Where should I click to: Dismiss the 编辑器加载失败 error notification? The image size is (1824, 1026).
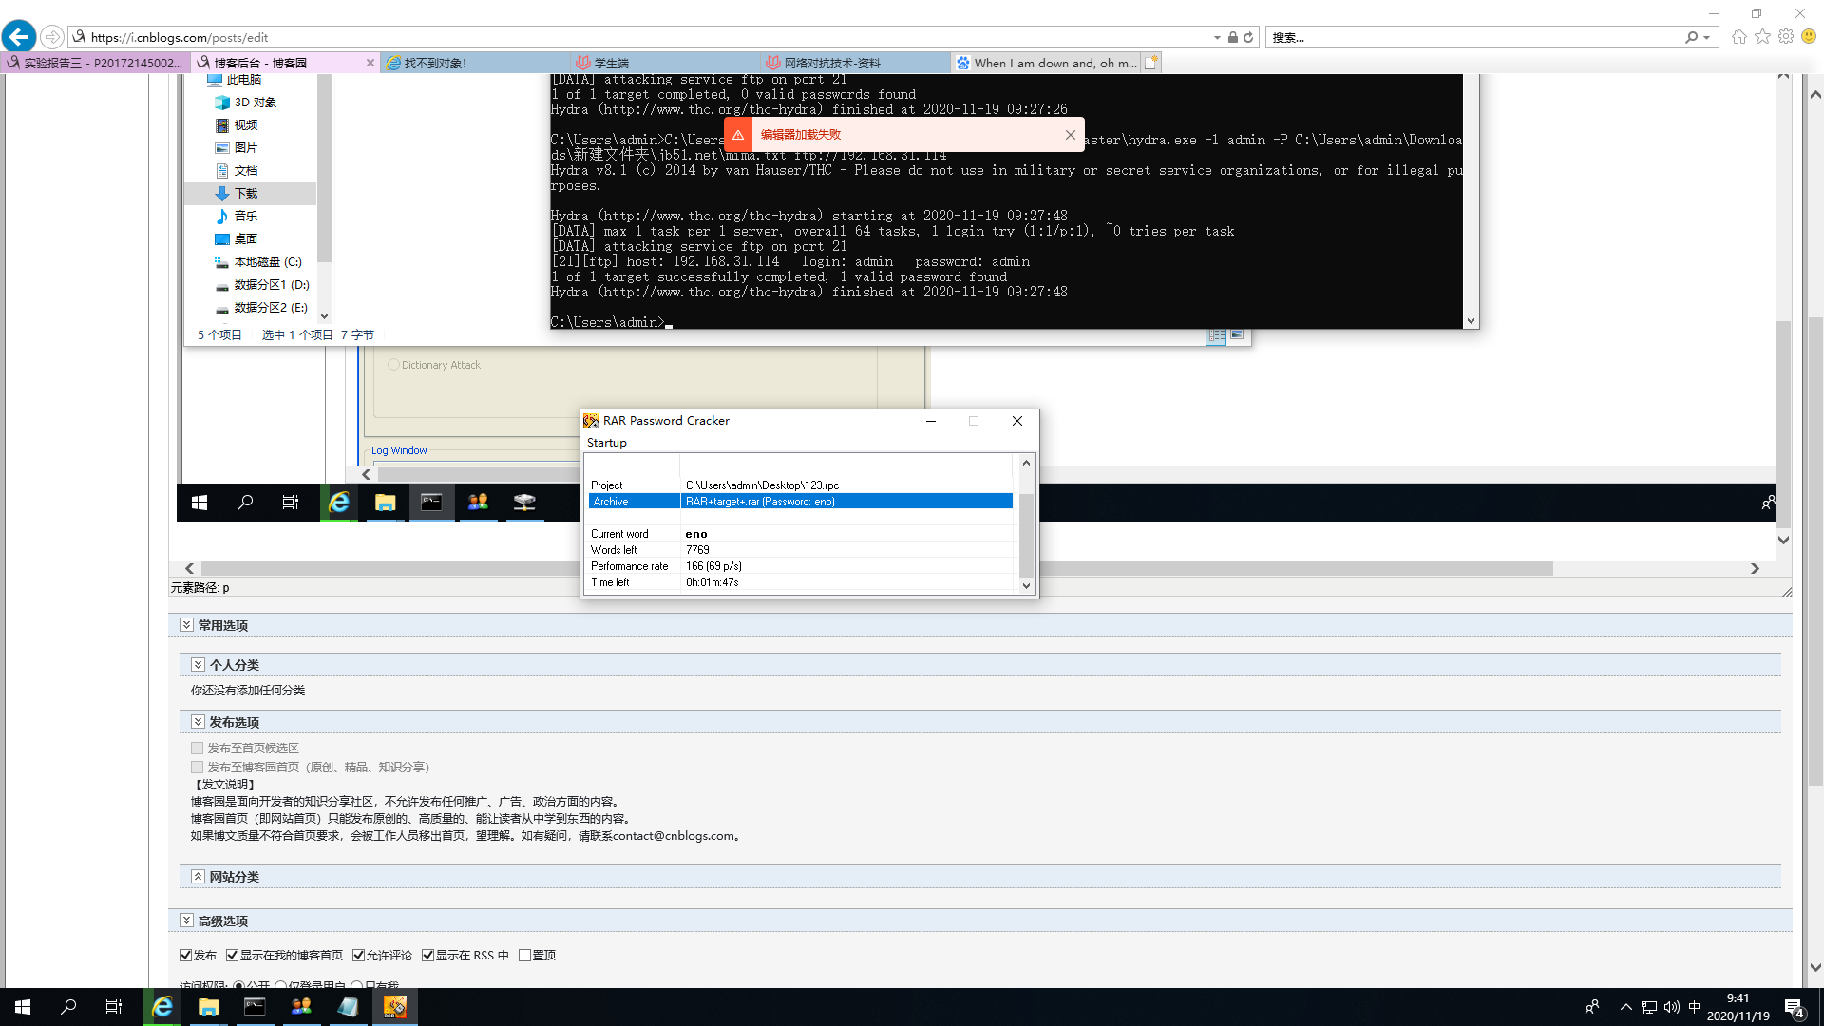coord(1071,135)
